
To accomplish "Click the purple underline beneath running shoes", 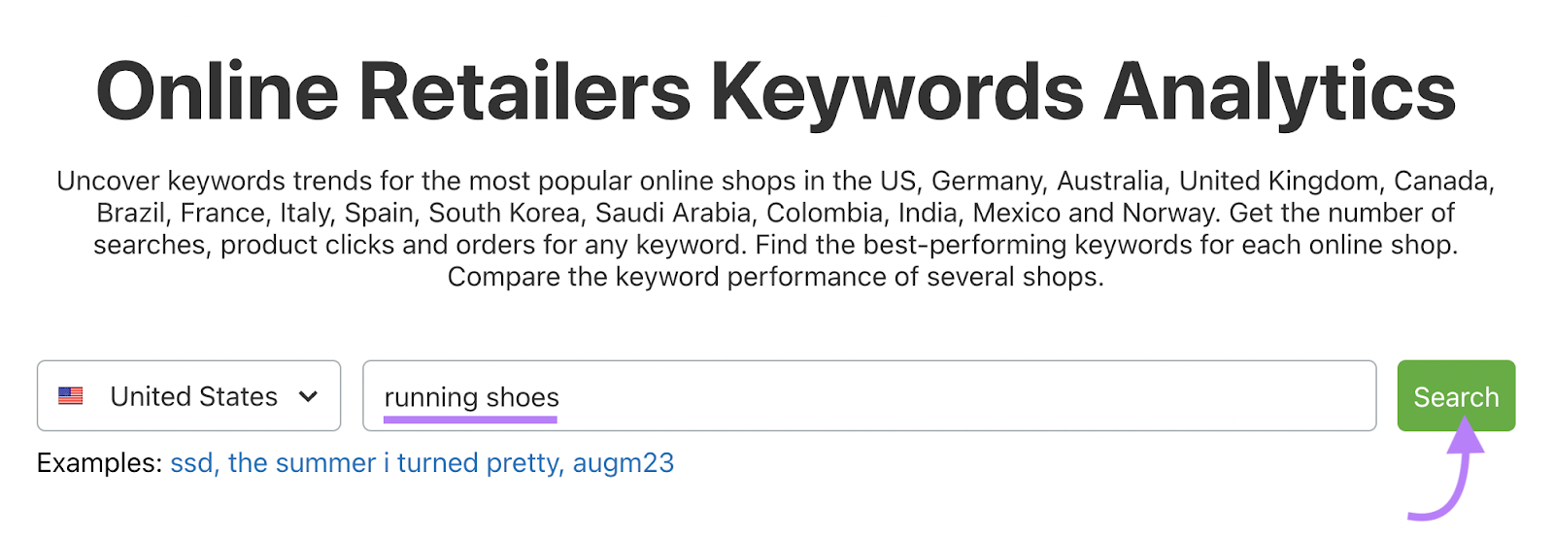I will click(470, 420).
